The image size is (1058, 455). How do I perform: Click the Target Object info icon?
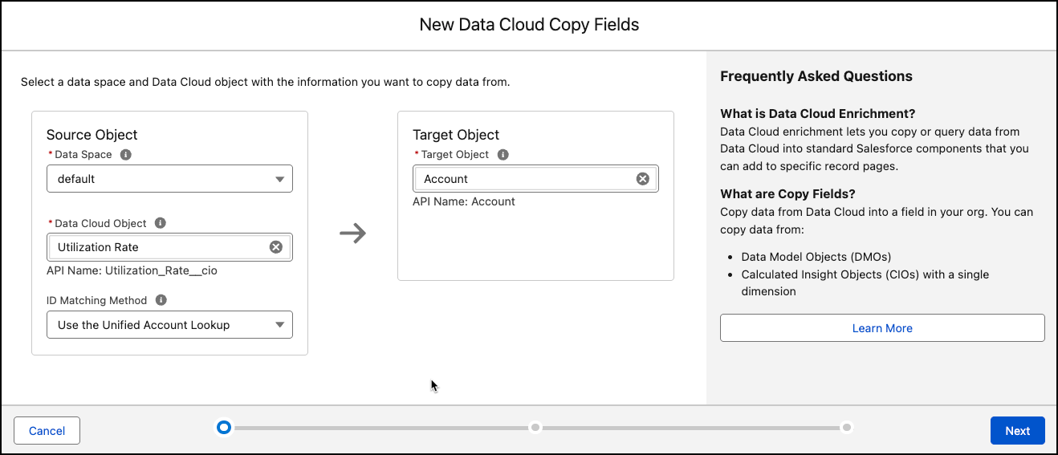pyautogui.click(x=503, y=155)
